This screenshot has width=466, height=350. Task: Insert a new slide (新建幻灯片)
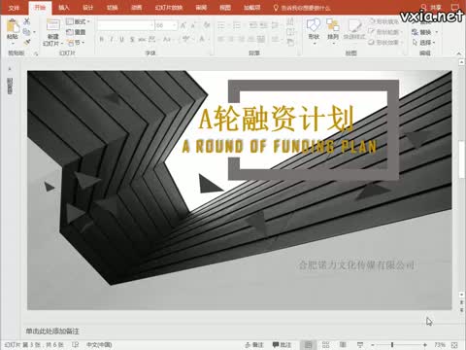[x=52, y=32]
